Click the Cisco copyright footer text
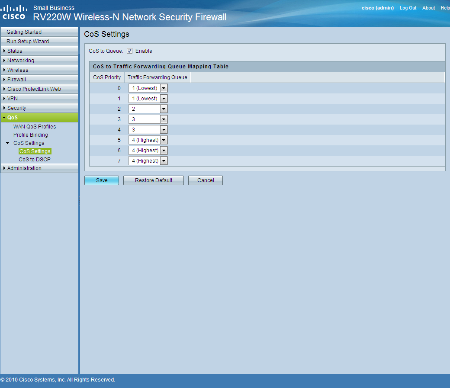This screenshot has width=450, height=388. pos(58,380)
